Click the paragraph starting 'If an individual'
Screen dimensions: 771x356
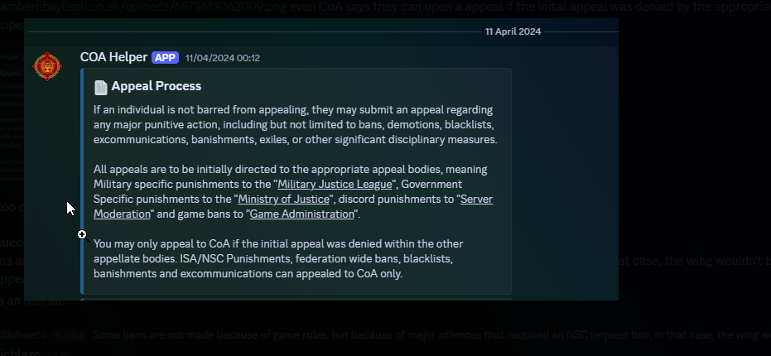[295, 124]
